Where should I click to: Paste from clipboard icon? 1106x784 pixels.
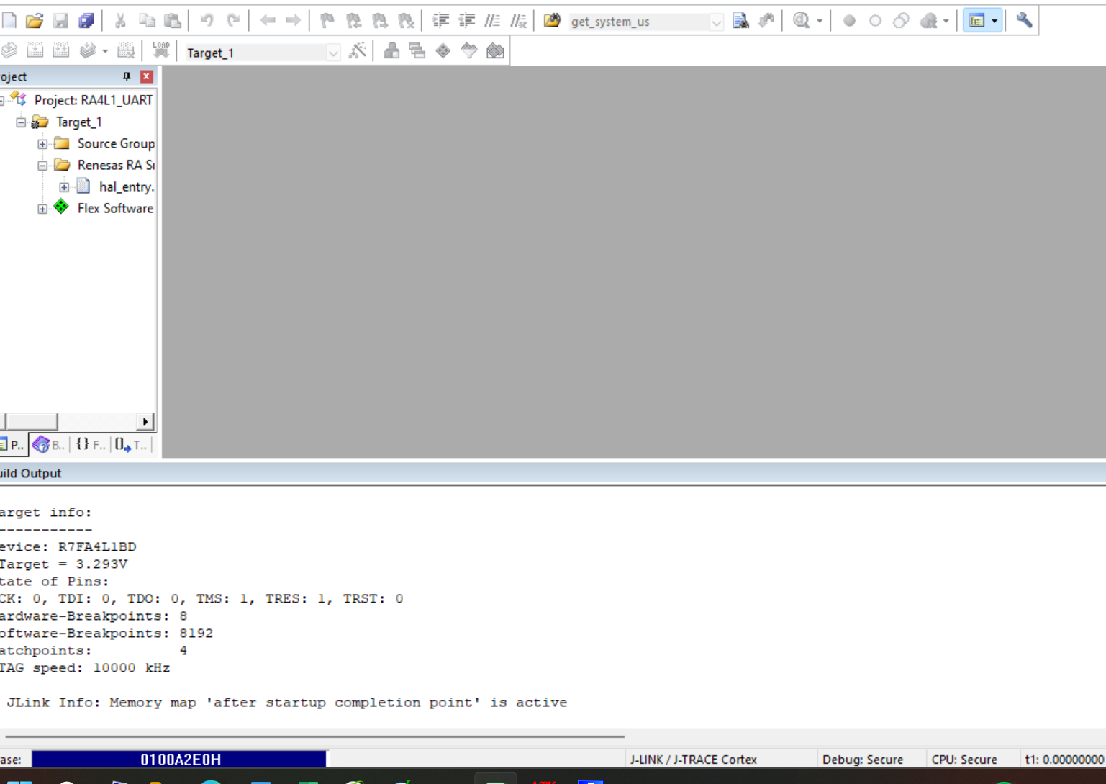point(173,20)
